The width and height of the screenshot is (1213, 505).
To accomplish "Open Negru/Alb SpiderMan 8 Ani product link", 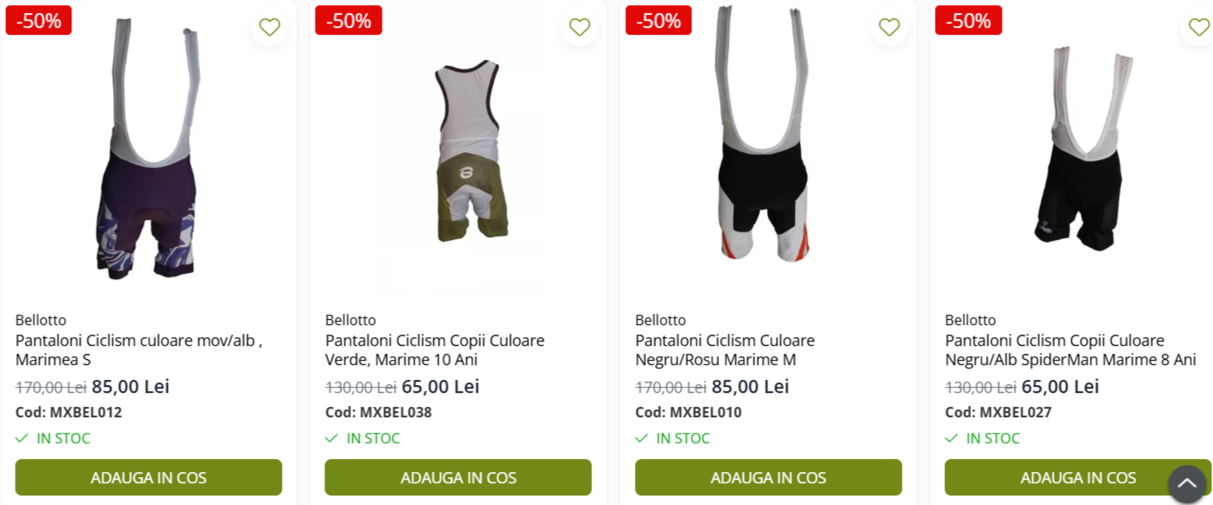I will pos(1070,349).
